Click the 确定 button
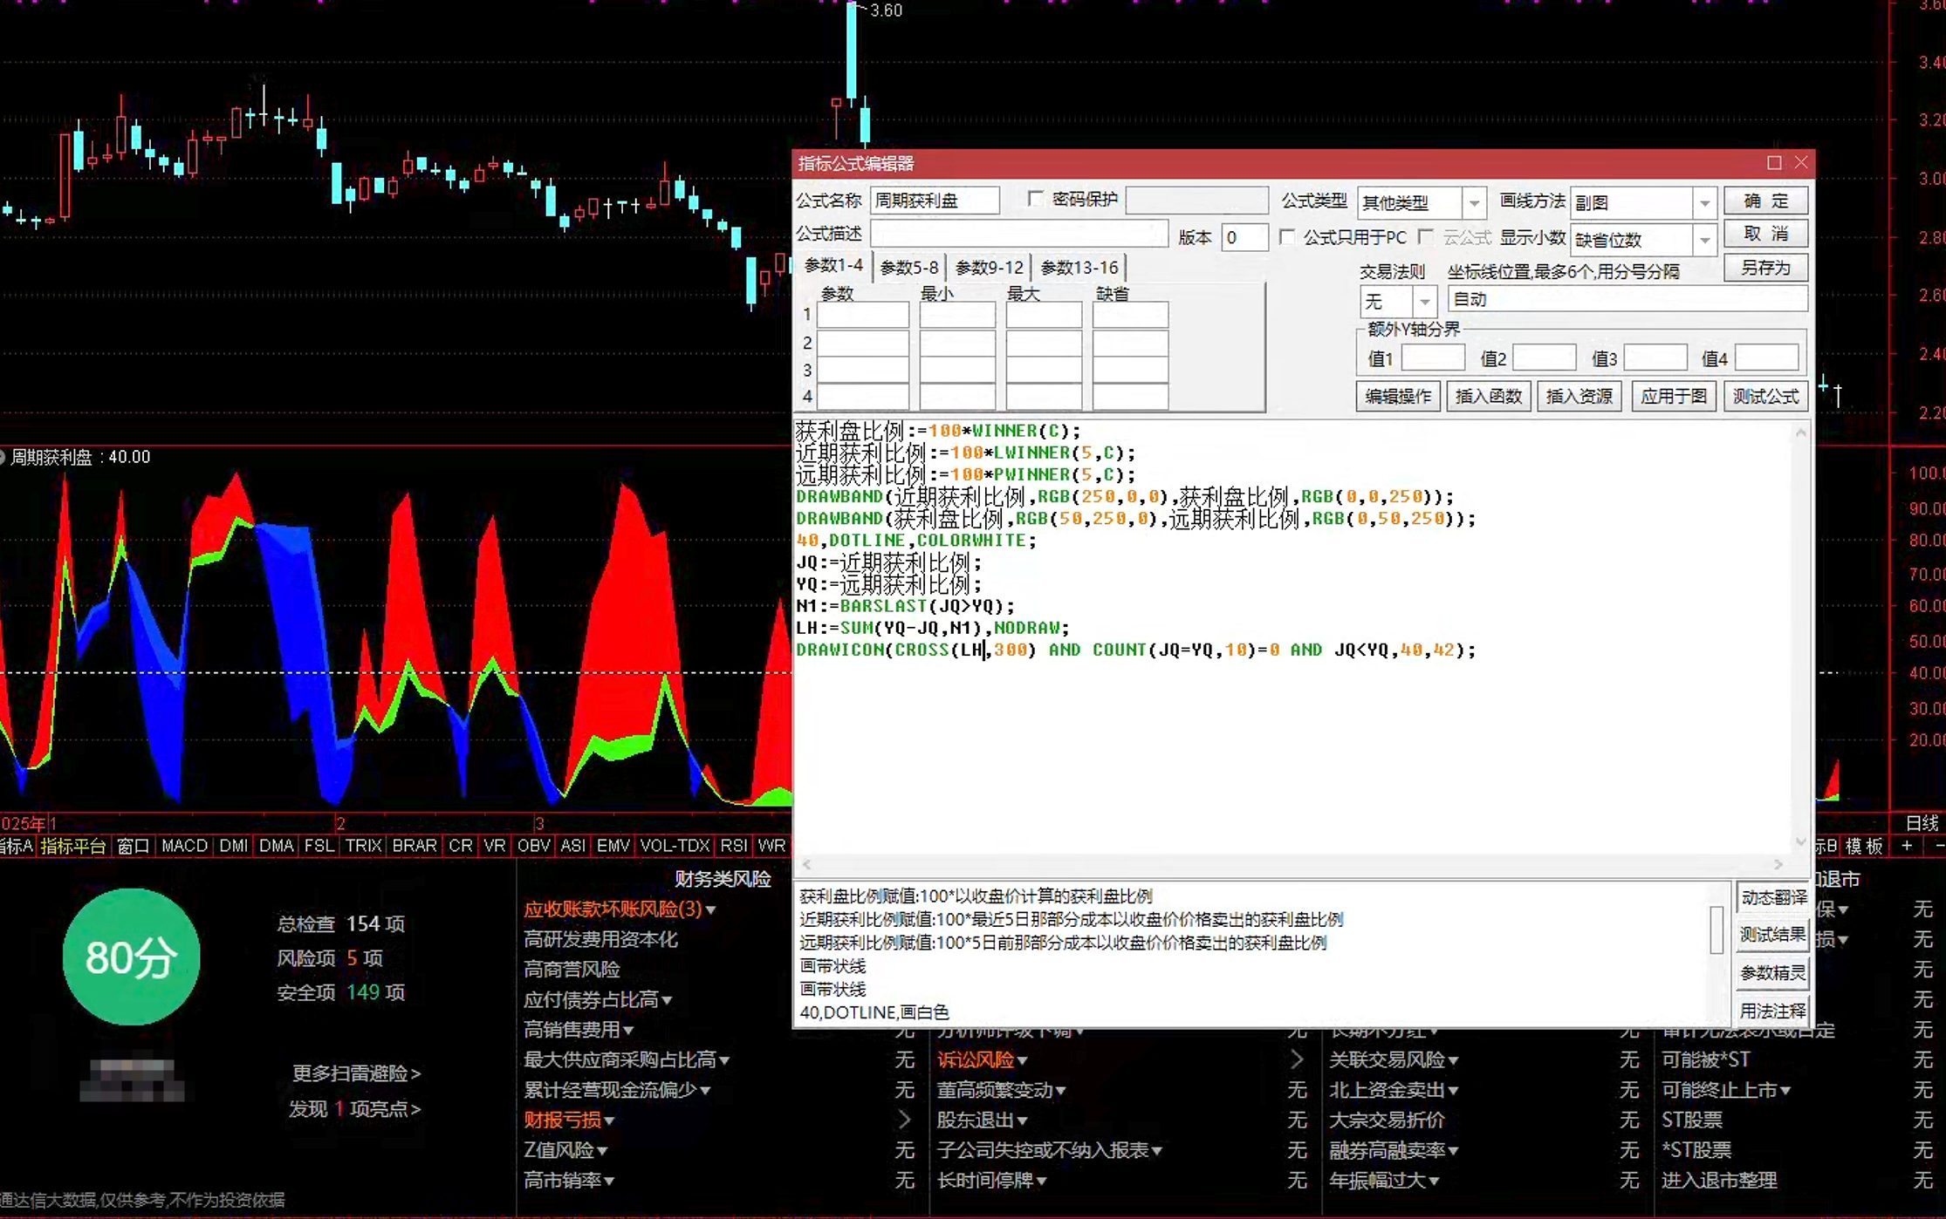 point(1765,201)
